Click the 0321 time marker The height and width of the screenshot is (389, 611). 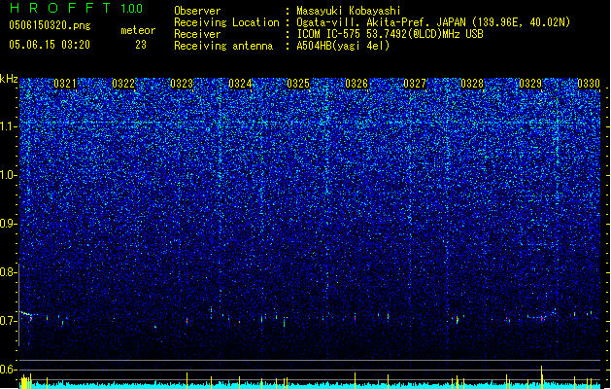tap(65, 84)
